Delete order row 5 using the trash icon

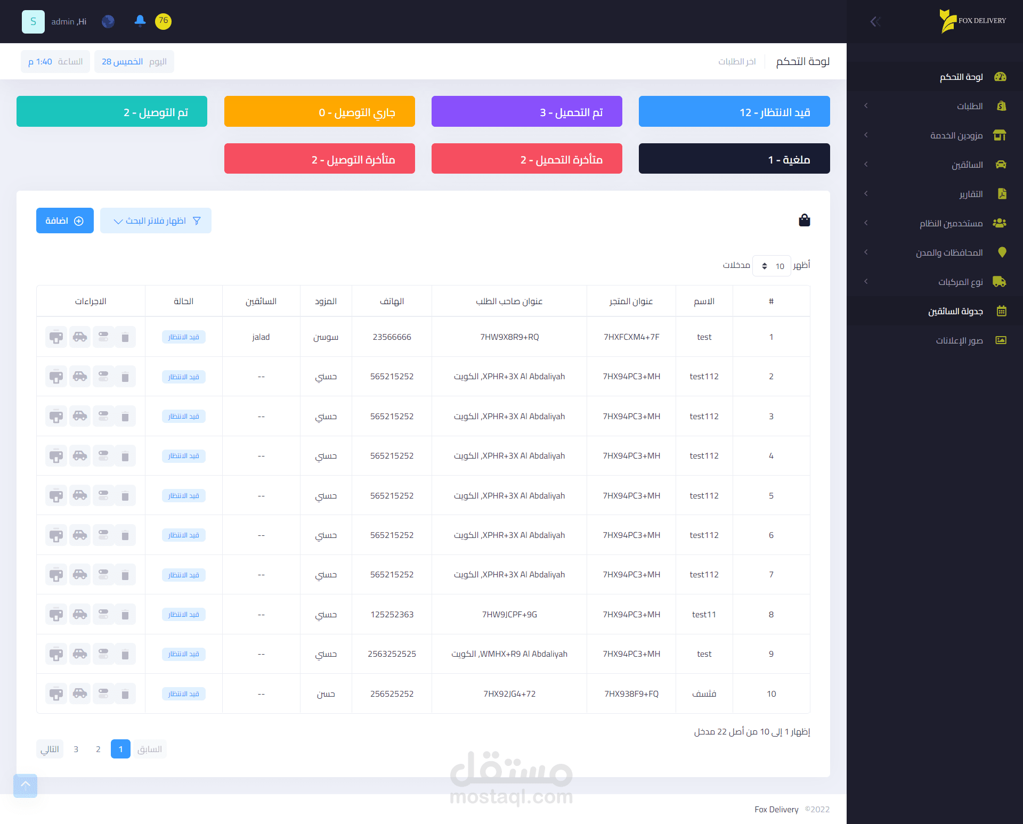tap(125, 496)
